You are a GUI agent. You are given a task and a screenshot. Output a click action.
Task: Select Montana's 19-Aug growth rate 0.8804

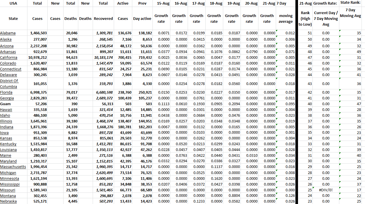tap(232, 196)
